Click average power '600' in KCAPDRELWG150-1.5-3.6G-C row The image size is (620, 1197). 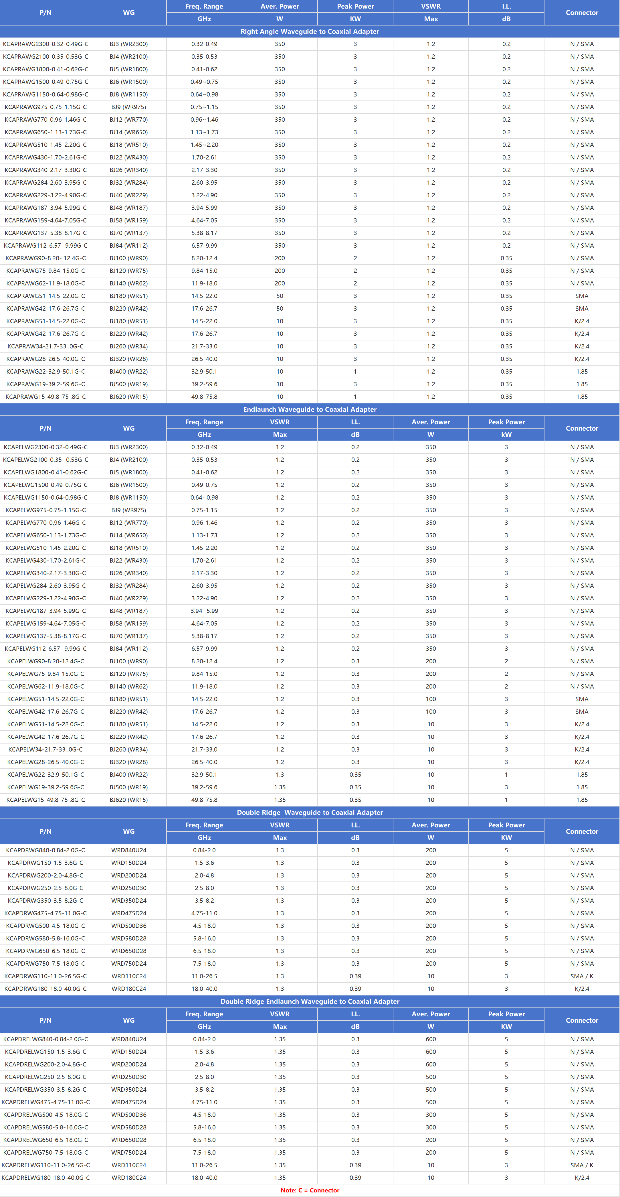[431, 1052]
